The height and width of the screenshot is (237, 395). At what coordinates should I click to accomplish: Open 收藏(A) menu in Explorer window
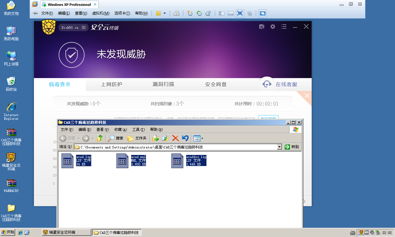click(x=121, y=130)
